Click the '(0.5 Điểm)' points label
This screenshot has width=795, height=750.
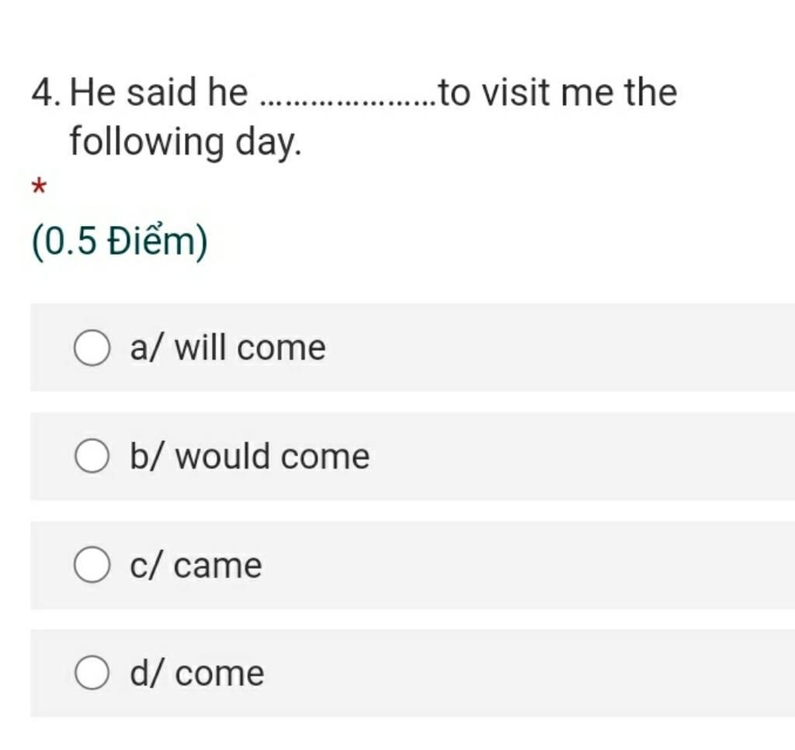[x=120, y=242]
